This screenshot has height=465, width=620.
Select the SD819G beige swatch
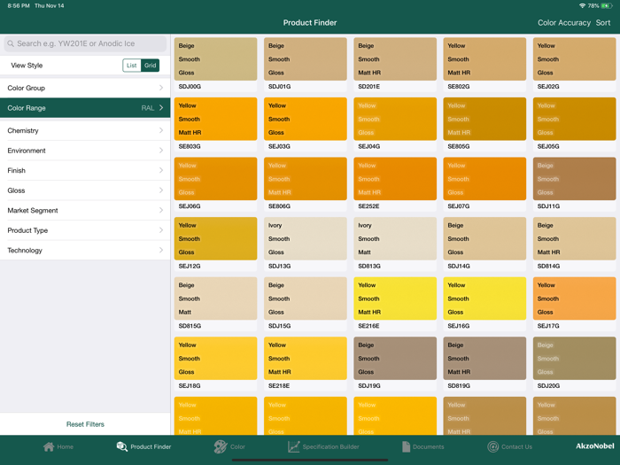(484, 358)
